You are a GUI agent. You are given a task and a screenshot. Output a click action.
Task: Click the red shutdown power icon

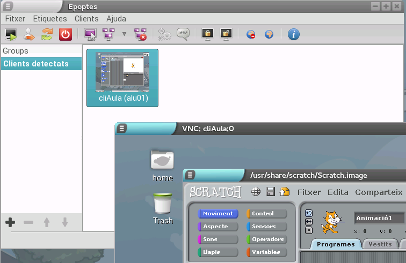[65, 35]
